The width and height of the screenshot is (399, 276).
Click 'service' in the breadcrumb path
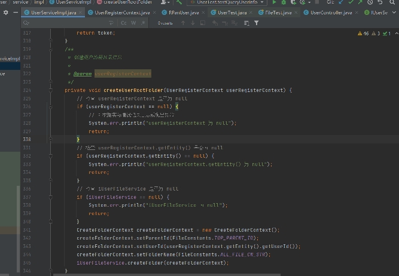[20, 2]
